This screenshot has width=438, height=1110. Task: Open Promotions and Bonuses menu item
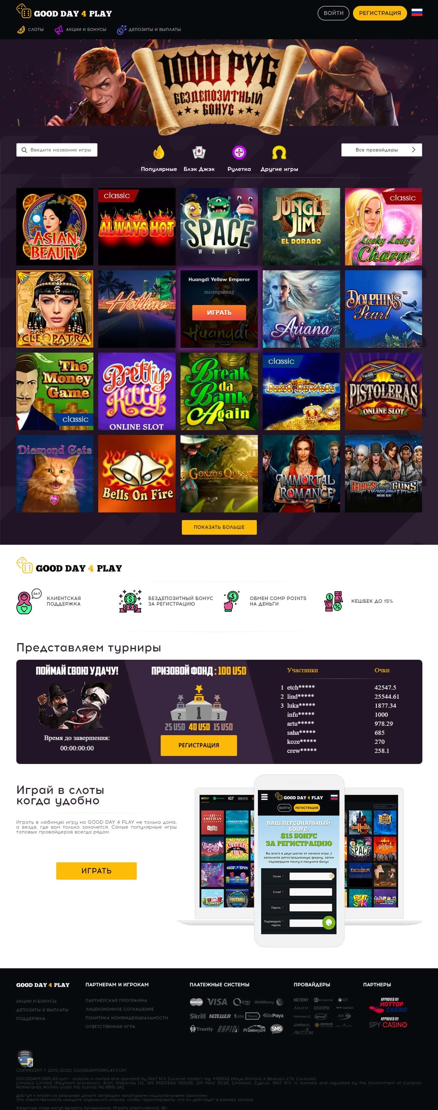click(x=81, y=29)
